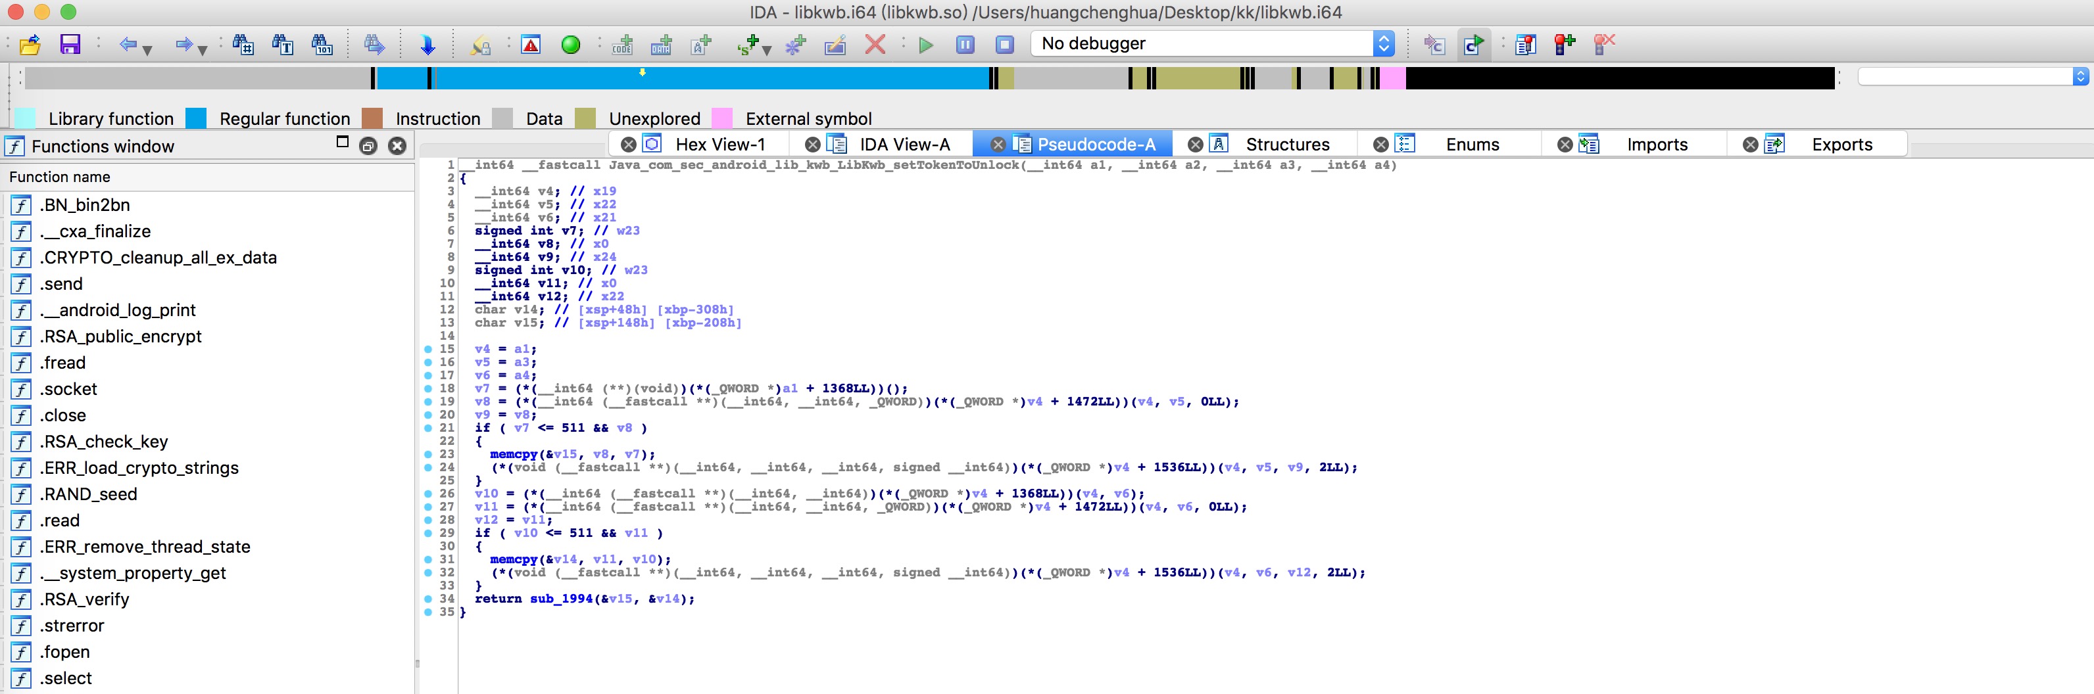Click the blue down arrow jump icon
Viewport: 2094px width, 694px height.
(427, 44)
